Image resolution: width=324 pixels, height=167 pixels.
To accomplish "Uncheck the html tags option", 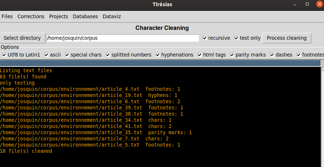I will pyautogui.click(x=199, y=55).
